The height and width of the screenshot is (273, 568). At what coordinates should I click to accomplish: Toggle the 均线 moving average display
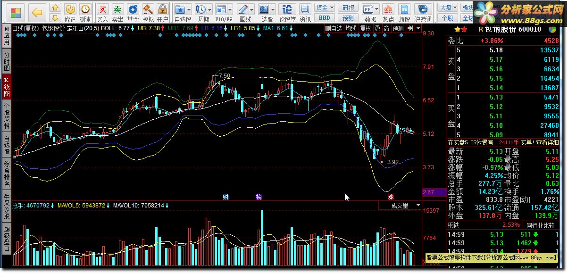tap(351, 28)
